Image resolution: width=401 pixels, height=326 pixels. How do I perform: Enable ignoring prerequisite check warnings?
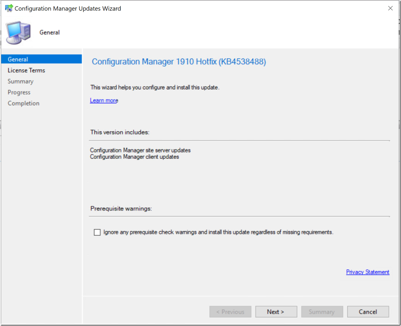pyautogui.click(x=97, y=232)
